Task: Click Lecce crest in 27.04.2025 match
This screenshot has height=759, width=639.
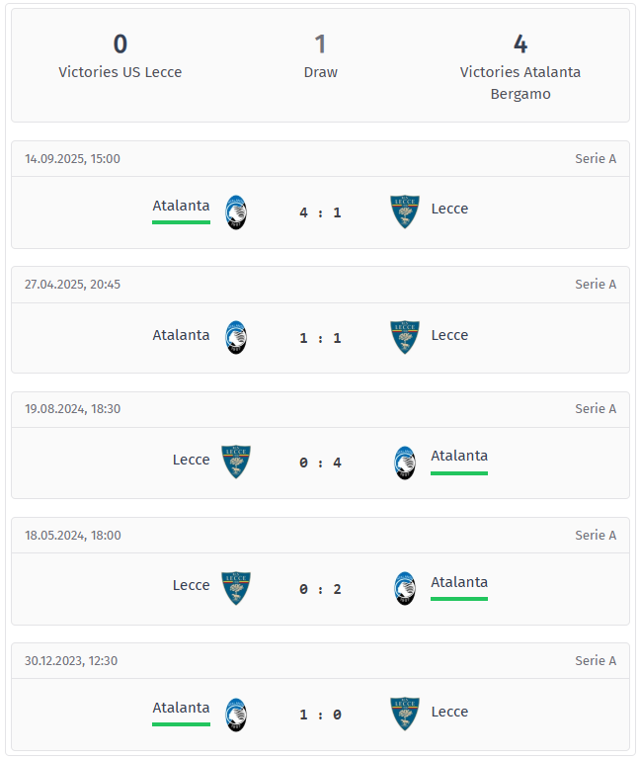Action: (x=405, y=338)
